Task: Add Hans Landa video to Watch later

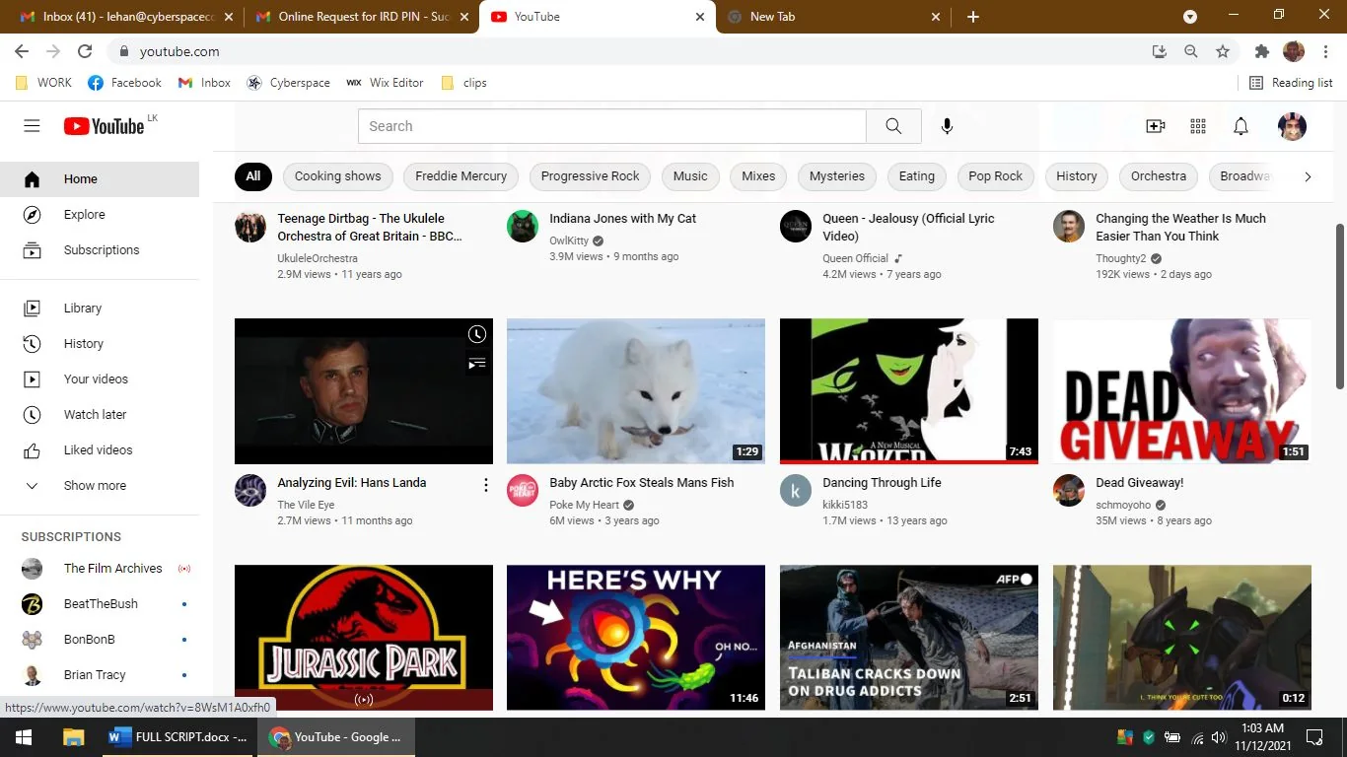Action: pos(477,335)
